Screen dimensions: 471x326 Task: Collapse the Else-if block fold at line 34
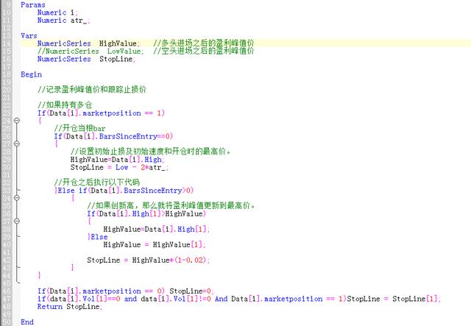(x=16, y=197)
